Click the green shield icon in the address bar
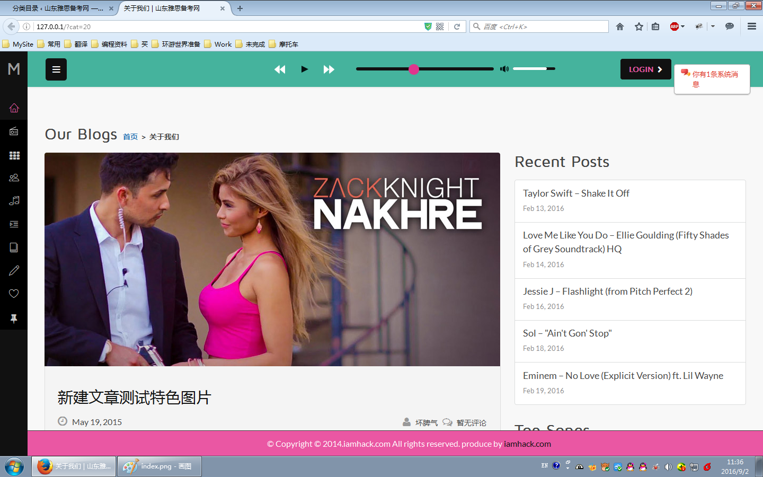The height and width of the screenshot is (477, 763). [428, 26]
